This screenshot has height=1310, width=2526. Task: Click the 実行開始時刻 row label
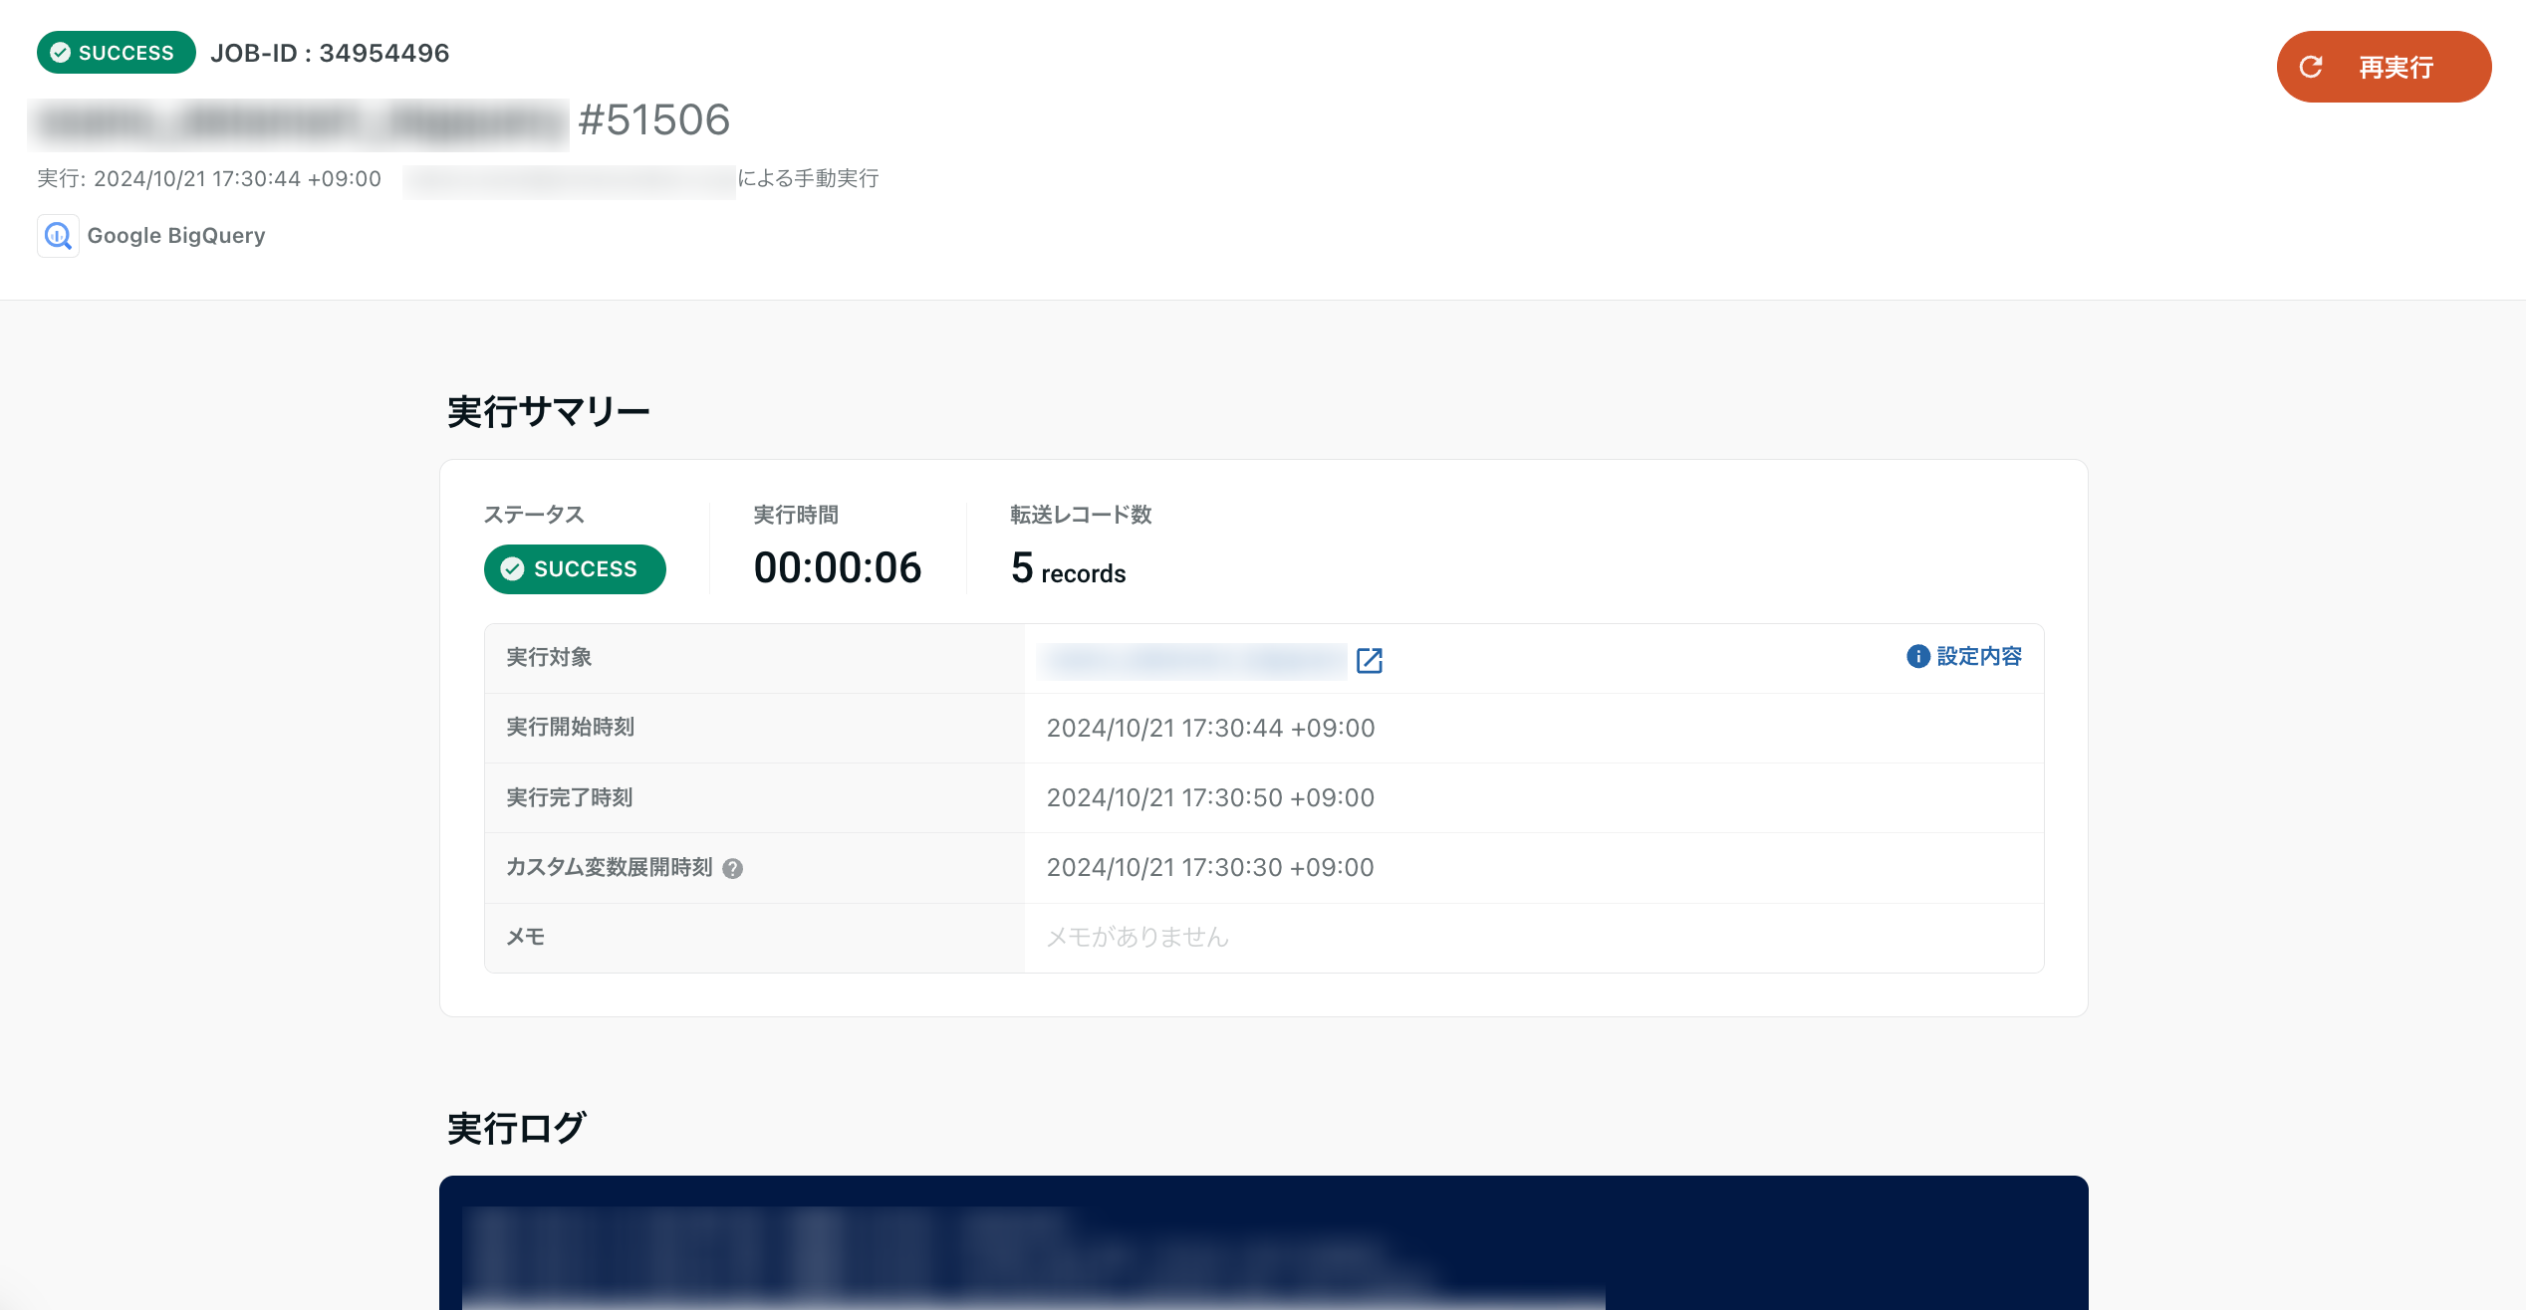[570, 728]
